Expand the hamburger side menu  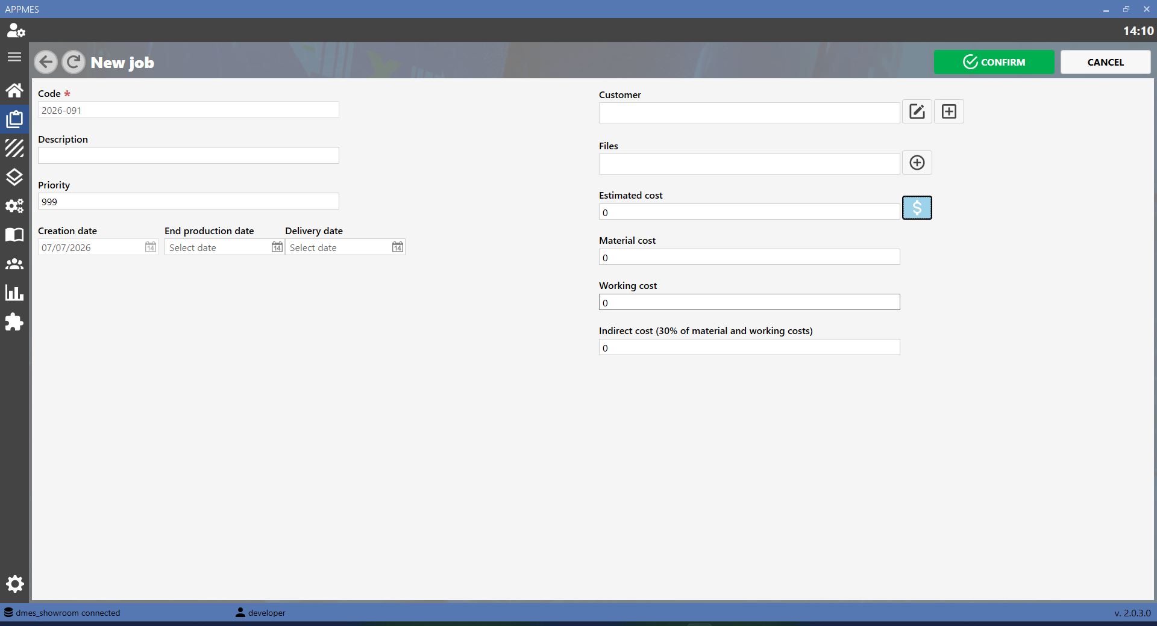click(x=14, y=57)
